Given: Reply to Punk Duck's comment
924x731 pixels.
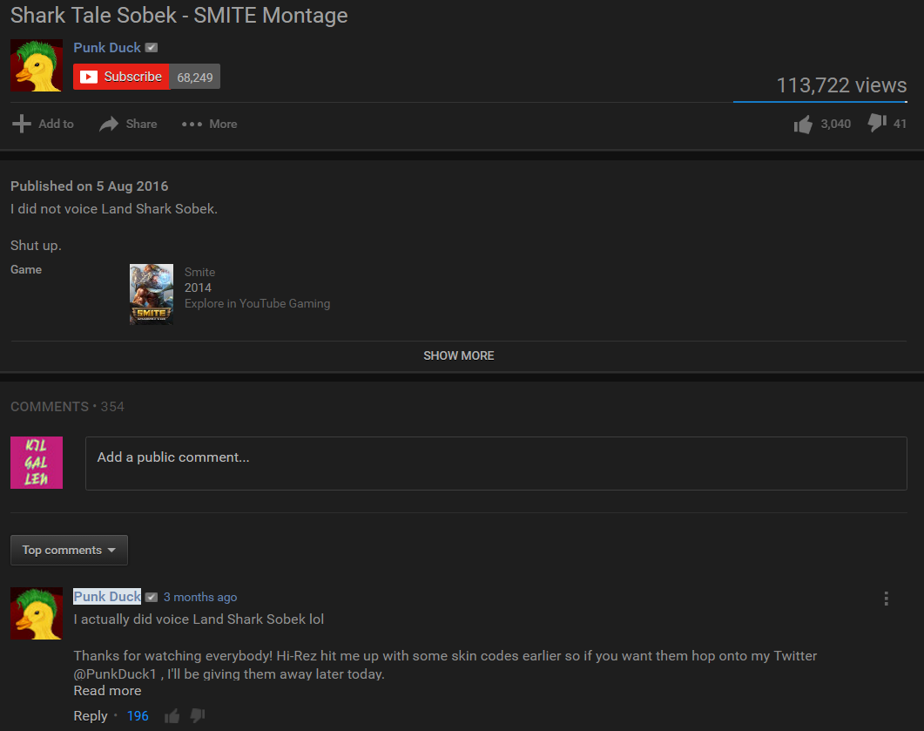Looking at the screenshot, I should [x=91, y=715].
